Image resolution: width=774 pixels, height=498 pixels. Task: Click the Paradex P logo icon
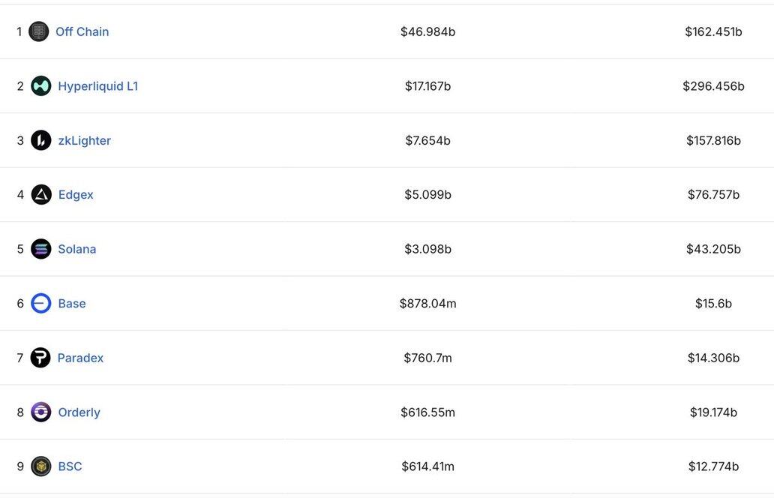tap(40, 357)
